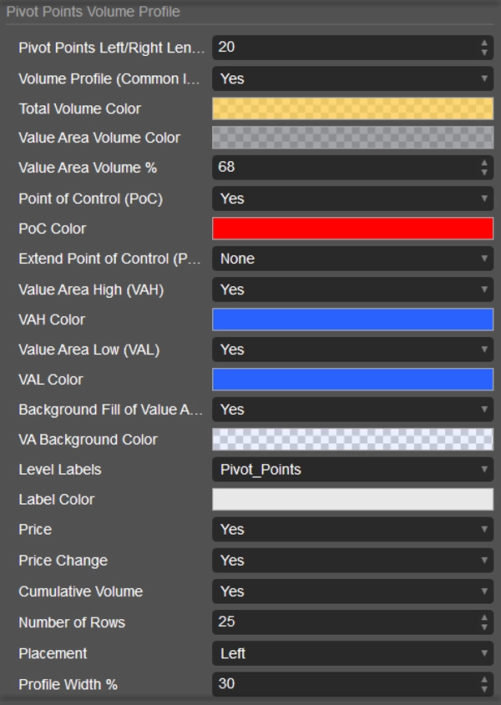Open the Price Change dropdown
Screen dimensions: 501x705
(352, 561)
